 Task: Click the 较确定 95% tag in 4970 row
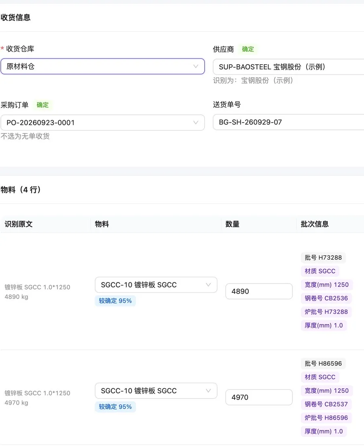click(x=115, y=407)
